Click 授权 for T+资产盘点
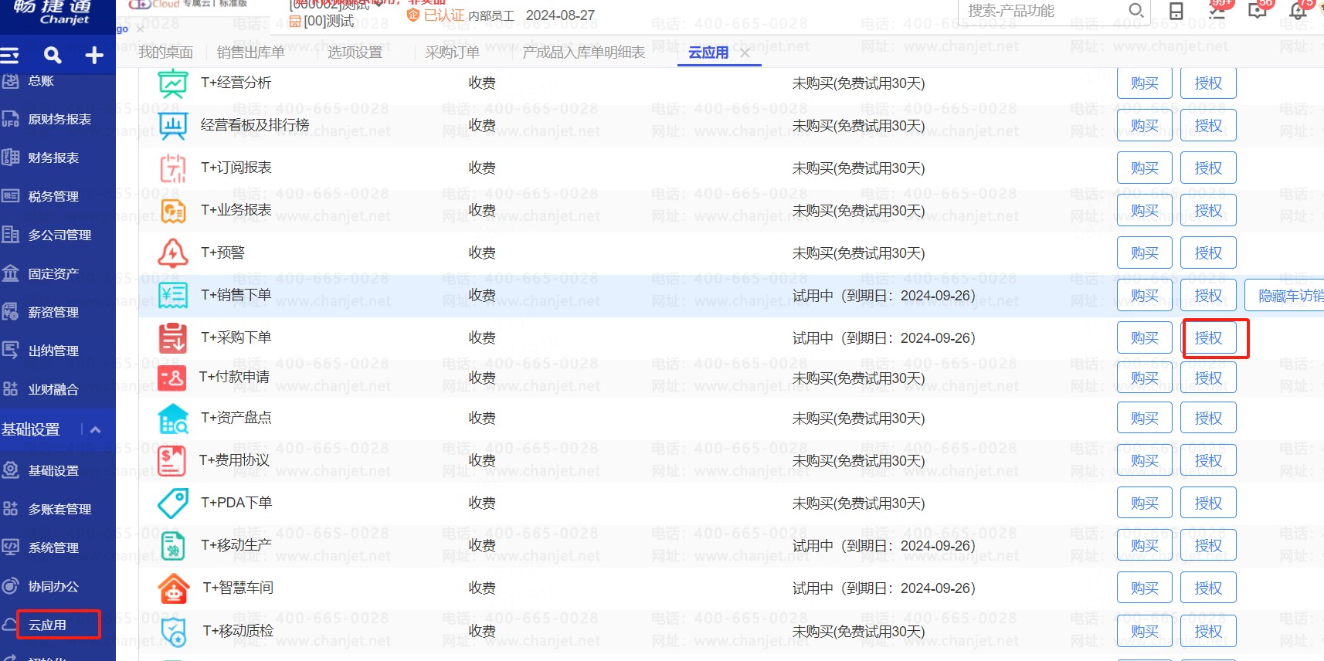Screen dimensions: 1324x661 (x=1208, y=419)
